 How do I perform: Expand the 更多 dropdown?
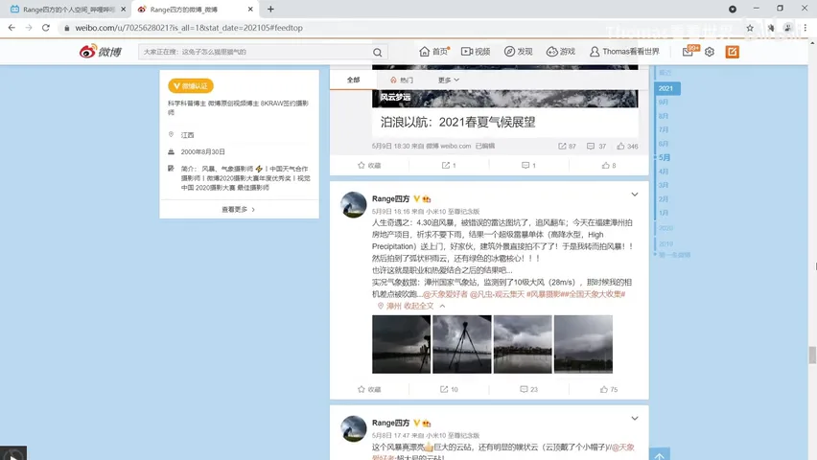[449, 80]
